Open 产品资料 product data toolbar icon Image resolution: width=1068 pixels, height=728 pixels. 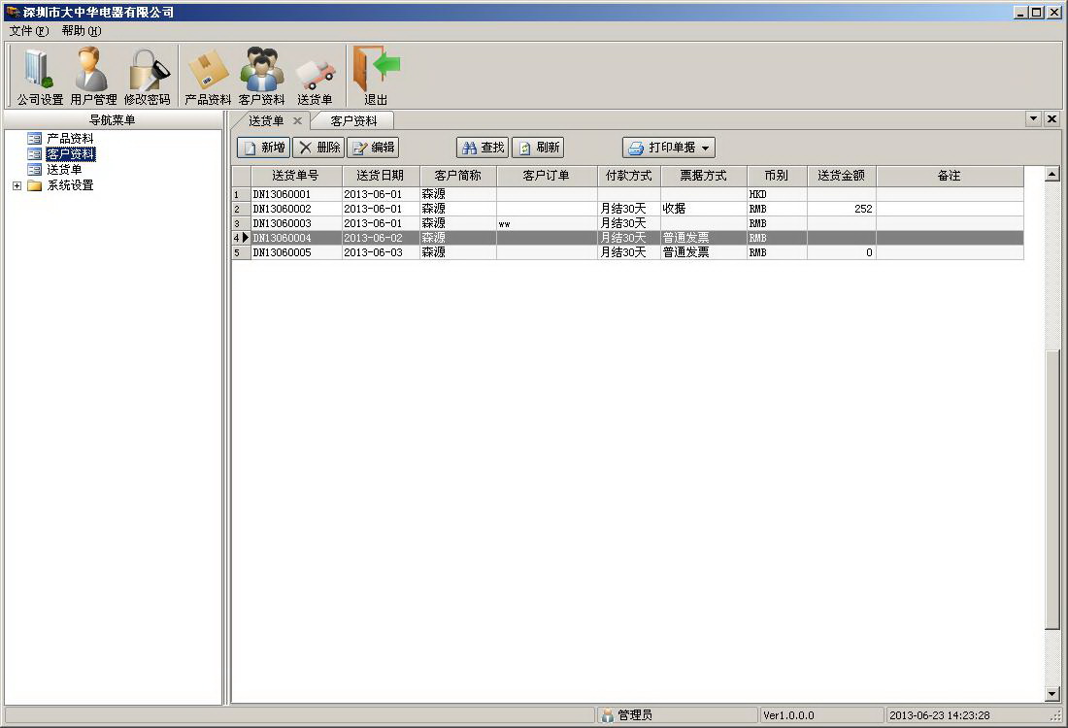click(x=208, y=77)
